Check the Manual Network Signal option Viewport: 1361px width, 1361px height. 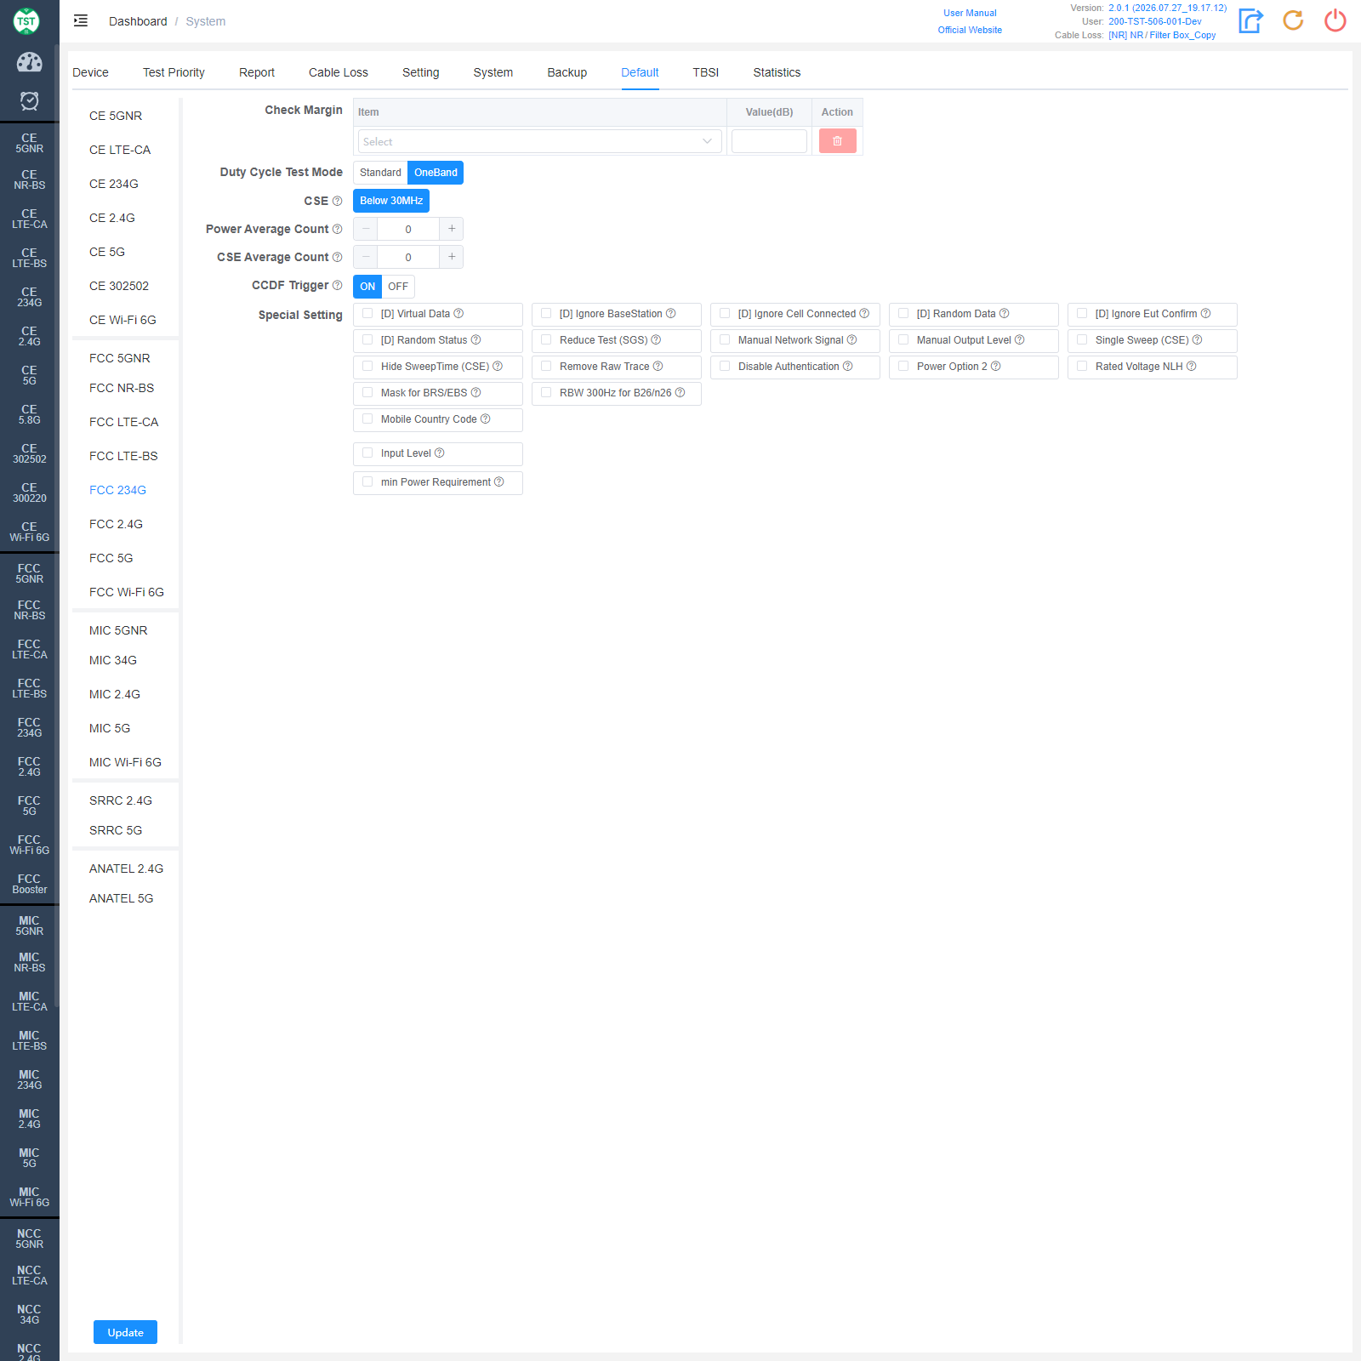click(x=725, y=339)
